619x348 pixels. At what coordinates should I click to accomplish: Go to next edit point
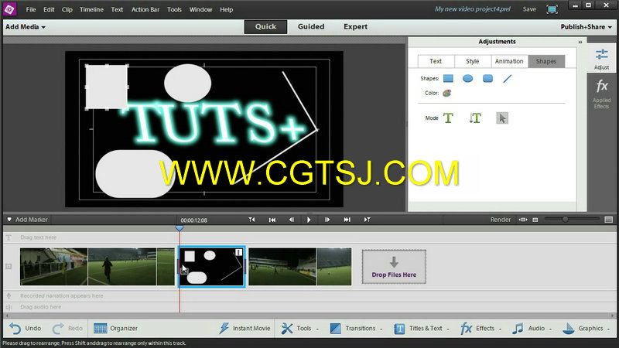click(367, 220)
